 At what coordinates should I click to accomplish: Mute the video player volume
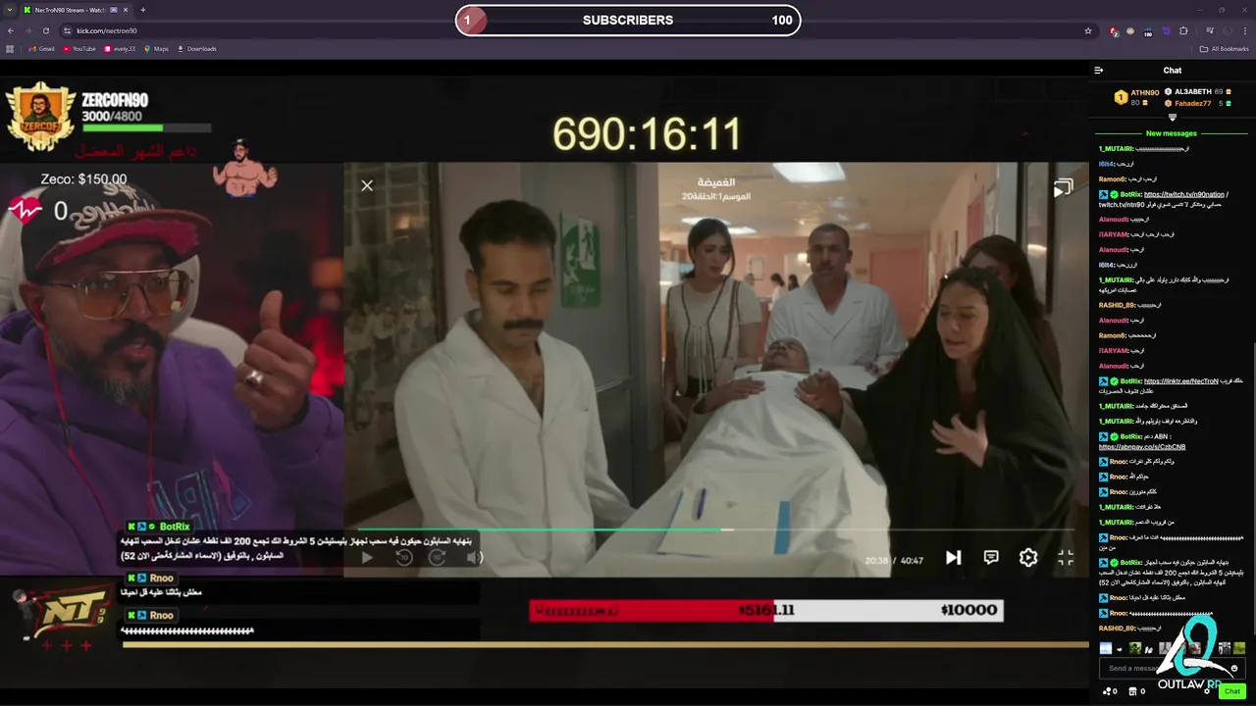pyautogui.click(x=475, y=558)
